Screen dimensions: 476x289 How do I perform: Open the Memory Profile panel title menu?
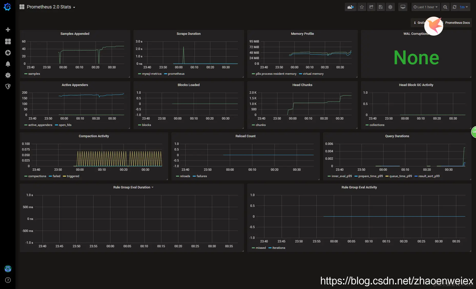pos(302,34)
